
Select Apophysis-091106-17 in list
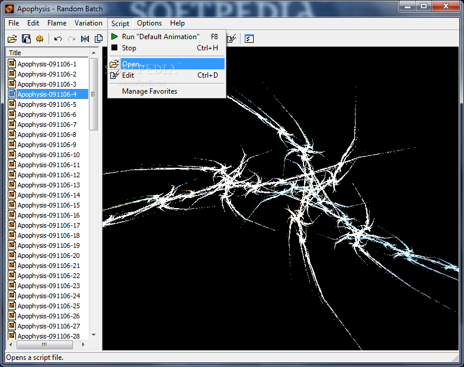click(x=49, y=225)
